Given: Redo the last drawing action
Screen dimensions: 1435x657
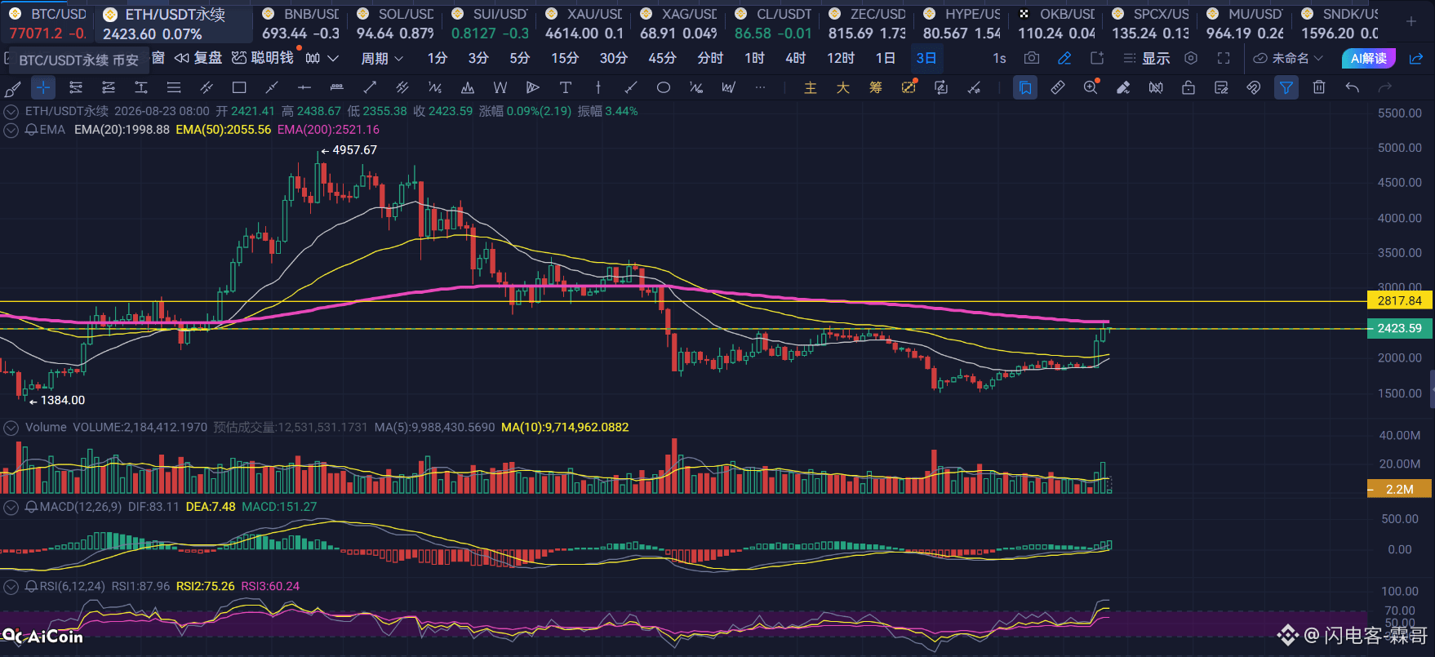Looking at the screenshot, I should [1385, 87].
